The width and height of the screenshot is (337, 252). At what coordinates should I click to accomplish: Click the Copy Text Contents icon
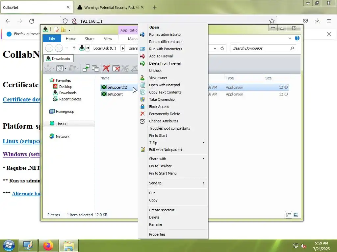143,92
